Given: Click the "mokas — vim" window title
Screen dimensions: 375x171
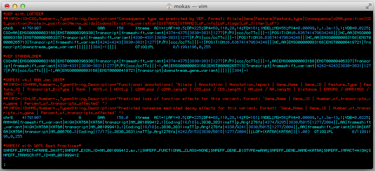Looking at the screenshot, I should tap(190, 6).
